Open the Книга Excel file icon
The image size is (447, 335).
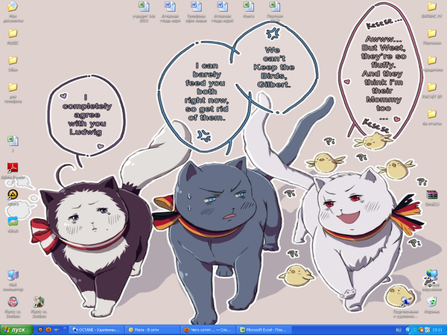tap(248, 7)
